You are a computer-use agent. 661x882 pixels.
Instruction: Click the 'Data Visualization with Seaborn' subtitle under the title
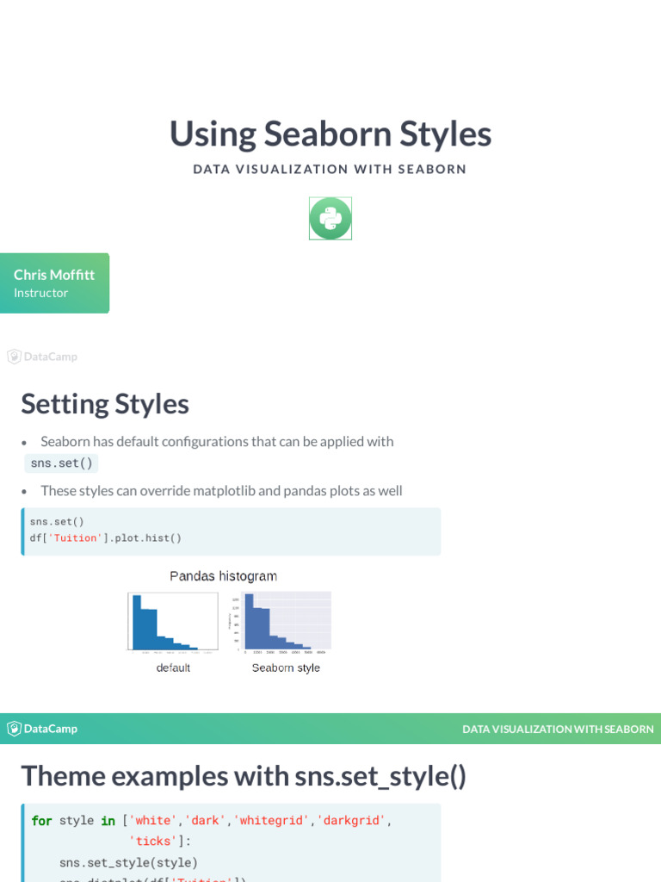(x=330, y=169)
